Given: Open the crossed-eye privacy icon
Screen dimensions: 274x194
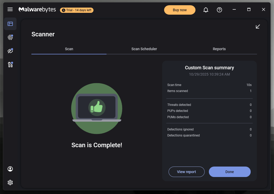Looking at the screenshot, I should pyautogui.click(x=10, y=51).
